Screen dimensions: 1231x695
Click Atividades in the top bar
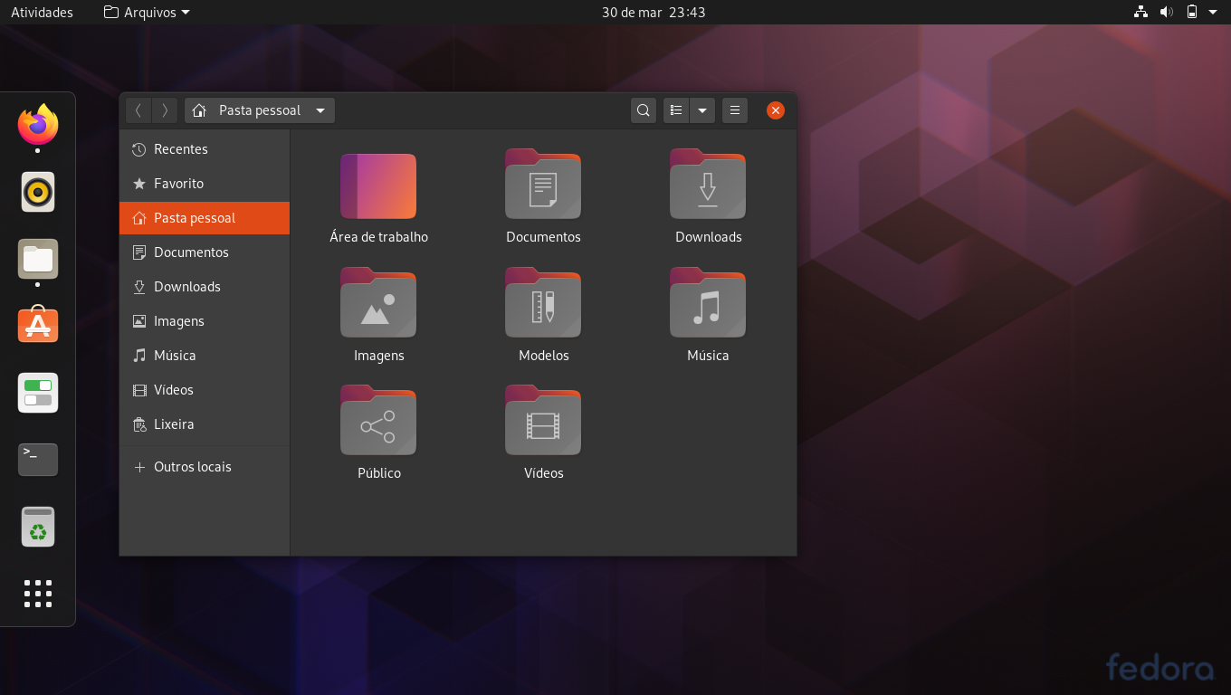tap(42, 13)
